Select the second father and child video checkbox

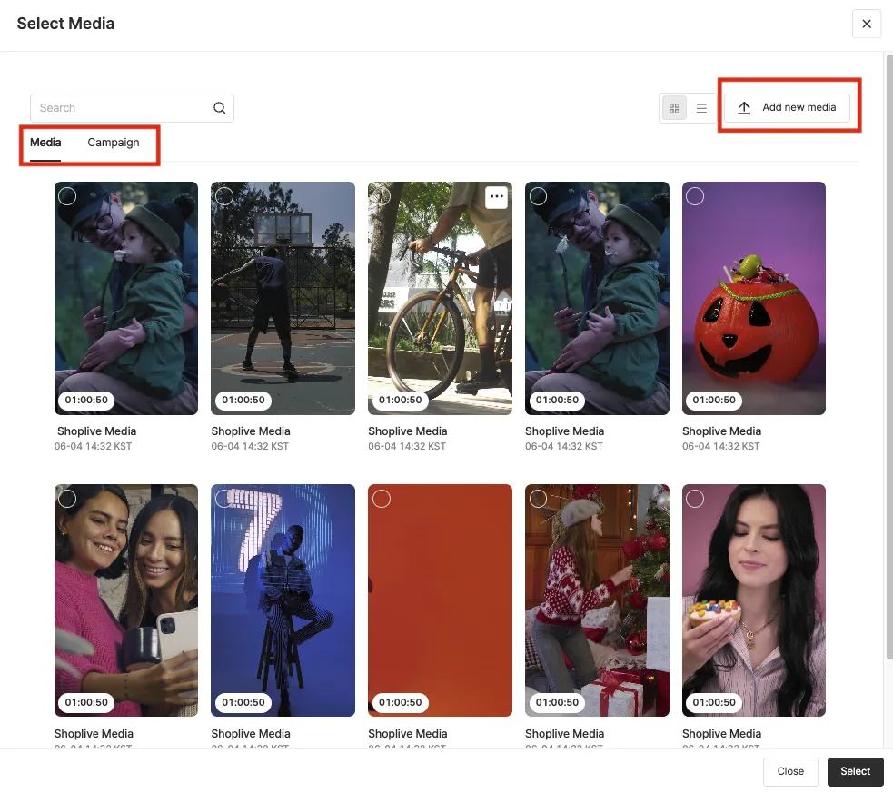tap(538, 196)
